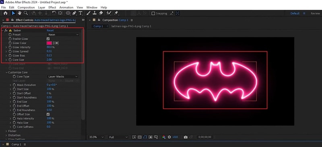
Task: Select the Ellipse shape tool
Action: pyautogui.click(x=68, y=13)
